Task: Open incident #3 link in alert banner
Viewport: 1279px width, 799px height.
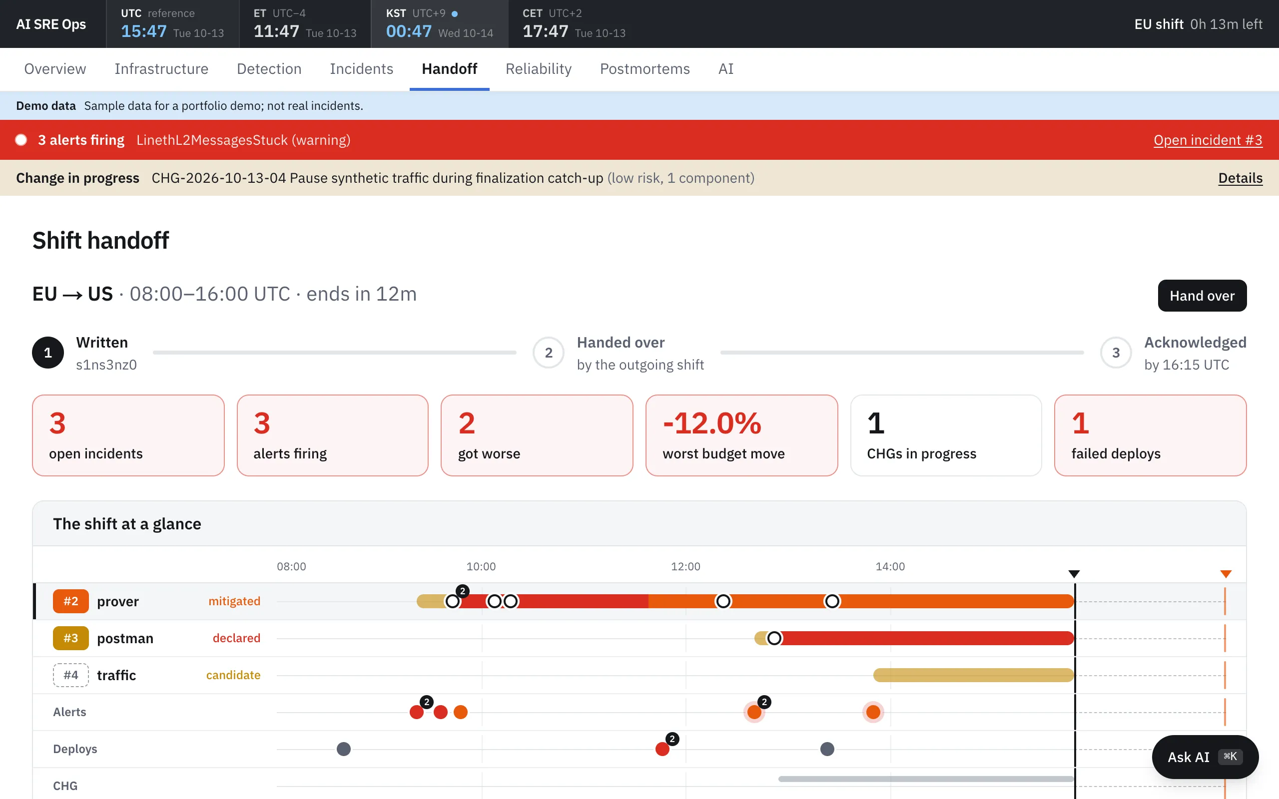Action: (1208, 140)
